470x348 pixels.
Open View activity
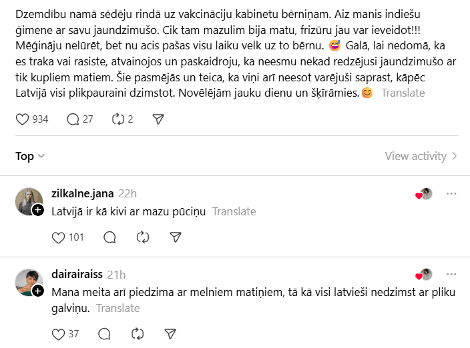[421, 156]
